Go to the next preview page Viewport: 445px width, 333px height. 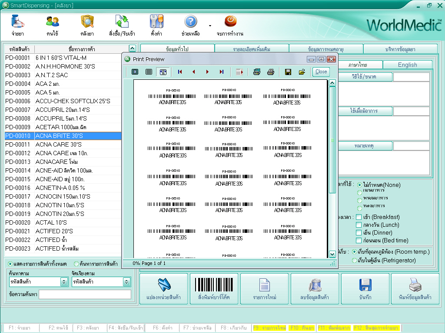pyautogui.click(x=207, y=72)
